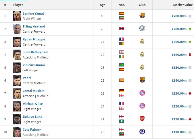Click the FC Barcelona crest beside Lamine Yamal

[x=142, y=16]
